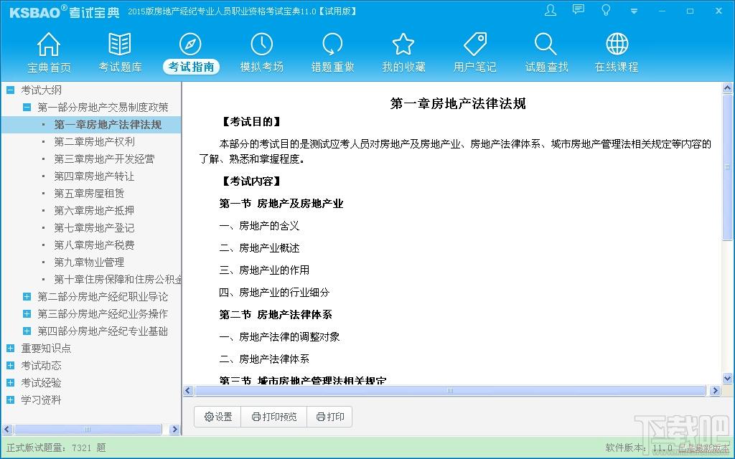Click the 打印 print button

330,417
